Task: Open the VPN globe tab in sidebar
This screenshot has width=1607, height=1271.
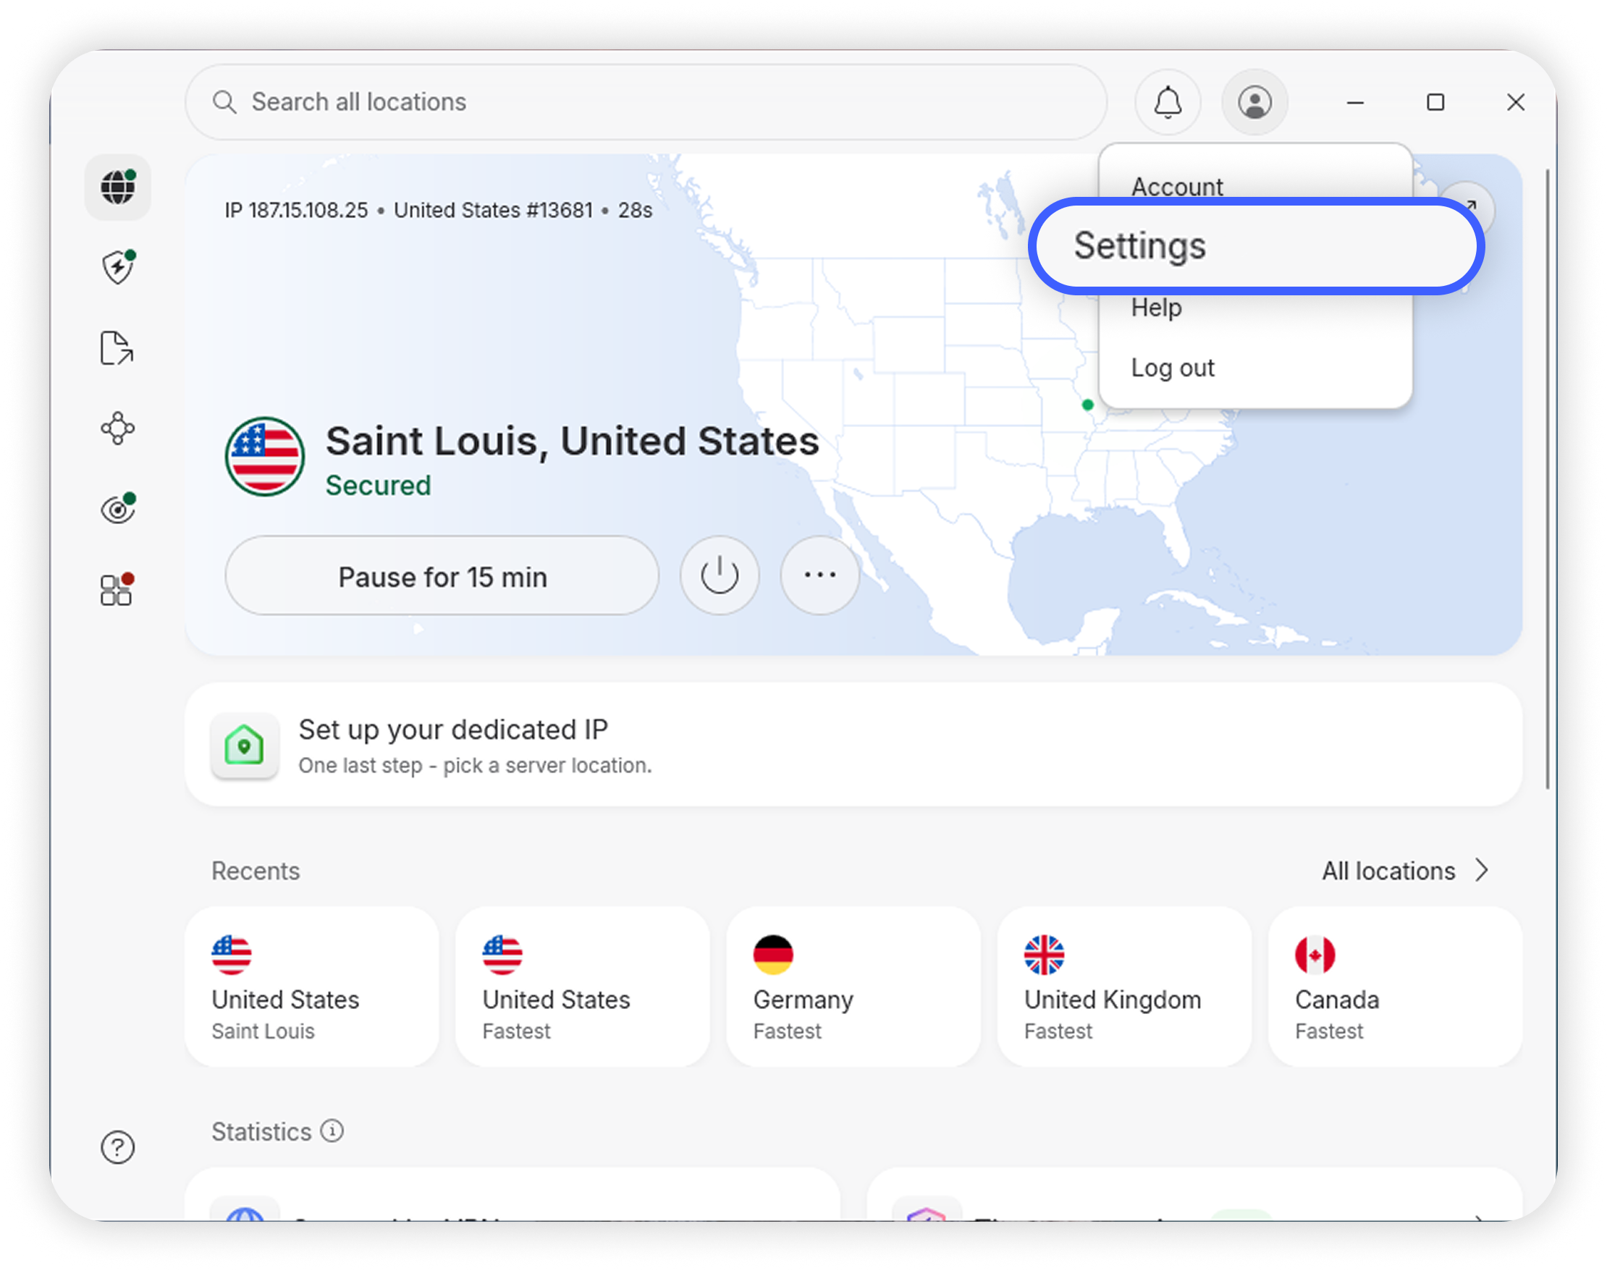Action: (117, 187)
